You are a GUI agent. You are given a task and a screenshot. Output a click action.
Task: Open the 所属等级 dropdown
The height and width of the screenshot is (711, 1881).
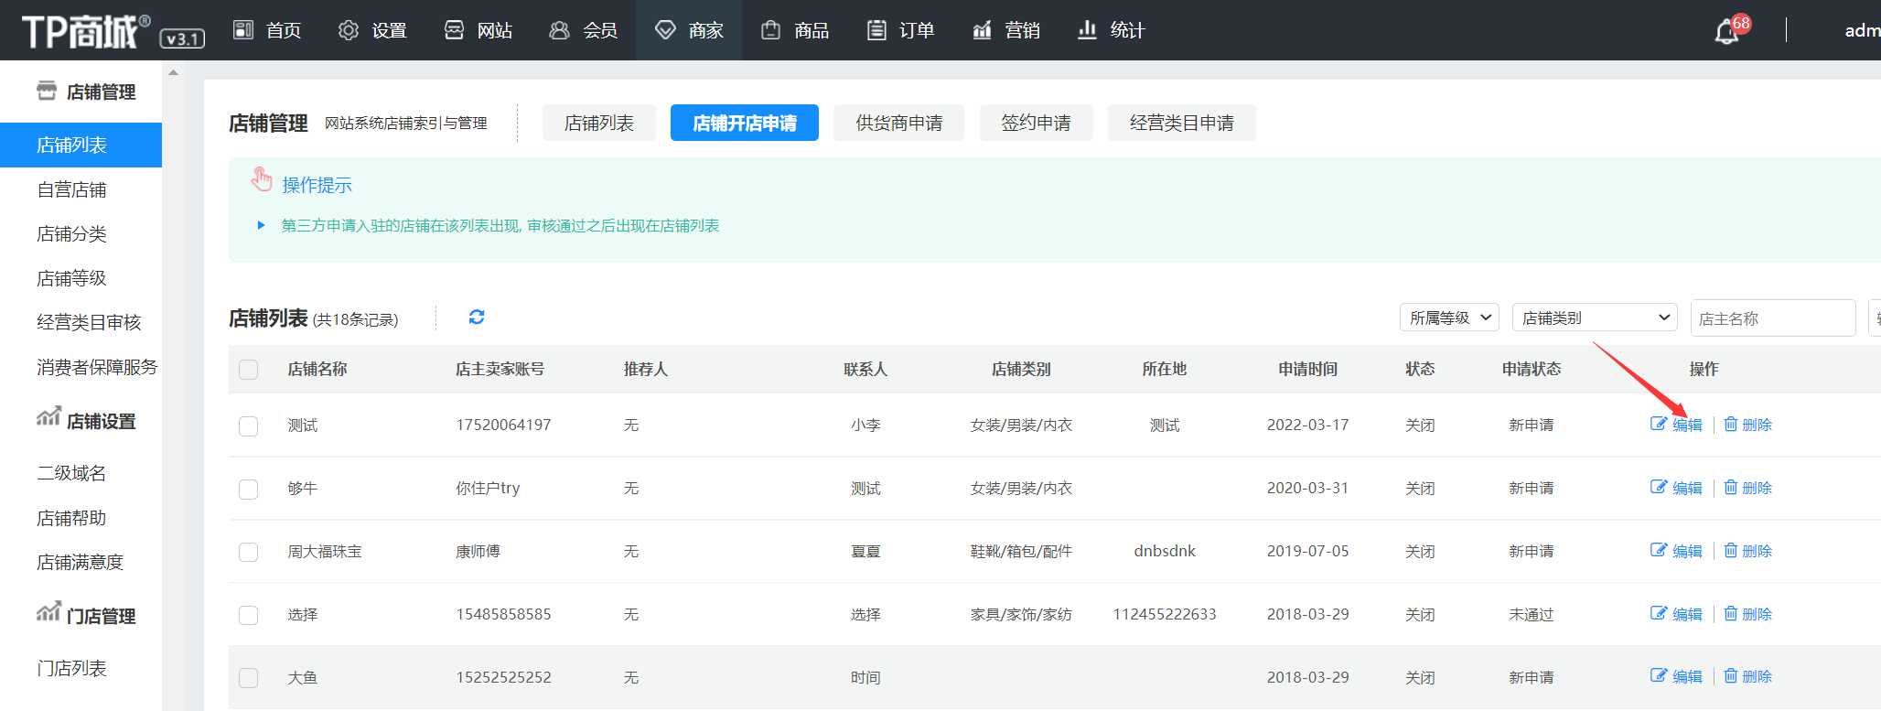[x=1449, y=318]
